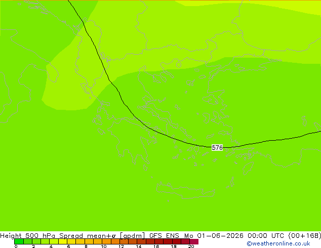This screenshot has width=321, height=248.
Task: Open the weatheronline.co.uk link
Action: pos(278,243)
